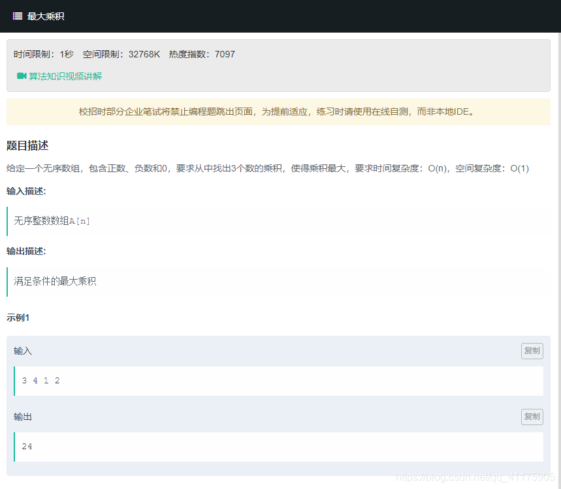Click the 题目描述 heading
561x489 pixels.
[x=27, y=145]
